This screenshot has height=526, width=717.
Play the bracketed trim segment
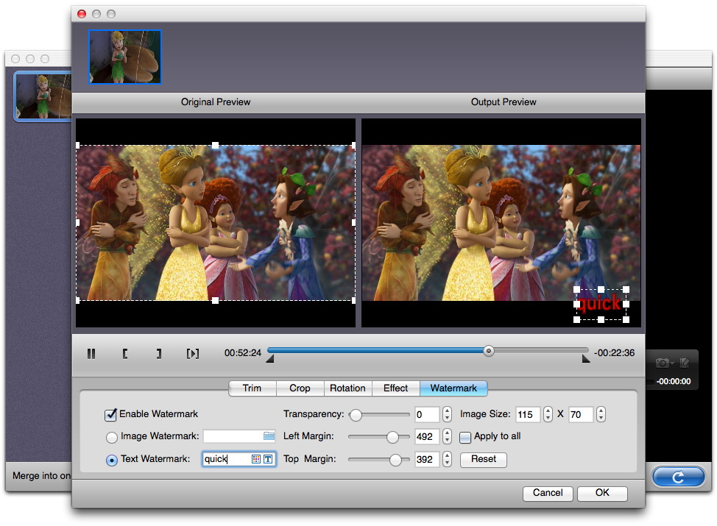pos(193,353)
